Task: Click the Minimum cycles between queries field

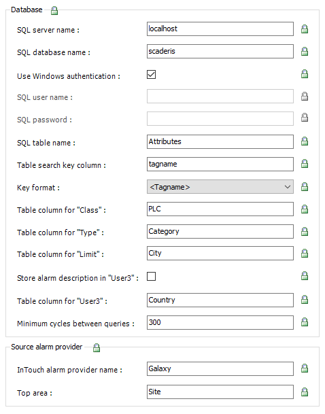Action: point(220,322)
